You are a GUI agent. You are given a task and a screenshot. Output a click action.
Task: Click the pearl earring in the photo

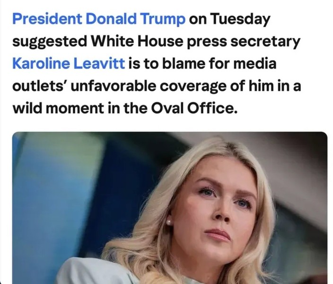pos(169,222)
